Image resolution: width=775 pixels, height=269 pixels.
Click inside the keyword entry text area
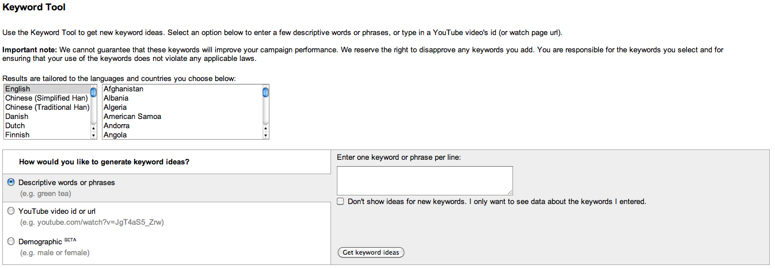pyautogui.click(x=424, y=180)
